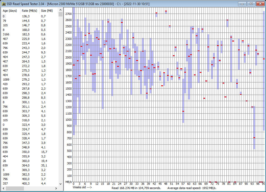
Task: Select the row with size 15,7
Action: (x=30, y=152)
